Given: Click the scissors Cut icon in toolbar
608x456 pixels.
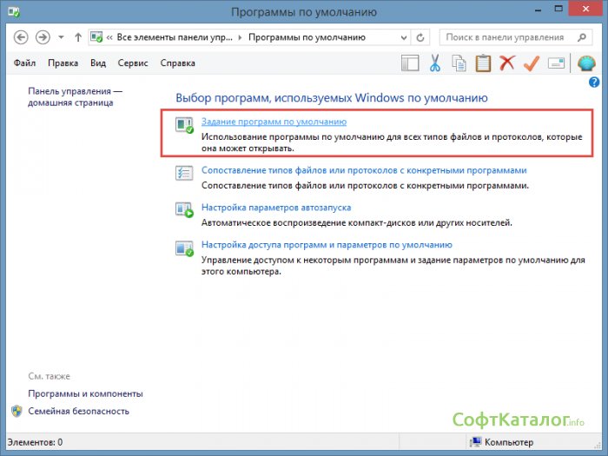Looking at the screenshot, I should pyautogui.click(x=436, y=63).
